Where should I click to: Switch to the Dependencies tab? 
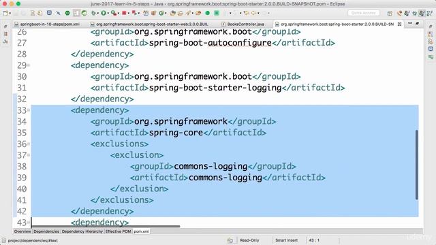coord(46,231)
